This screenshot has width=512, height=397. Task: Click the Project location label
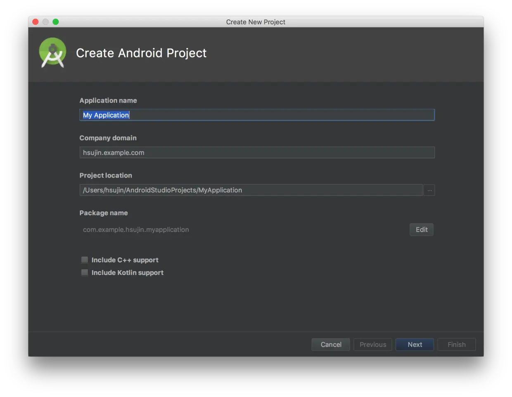click(106, 175)
